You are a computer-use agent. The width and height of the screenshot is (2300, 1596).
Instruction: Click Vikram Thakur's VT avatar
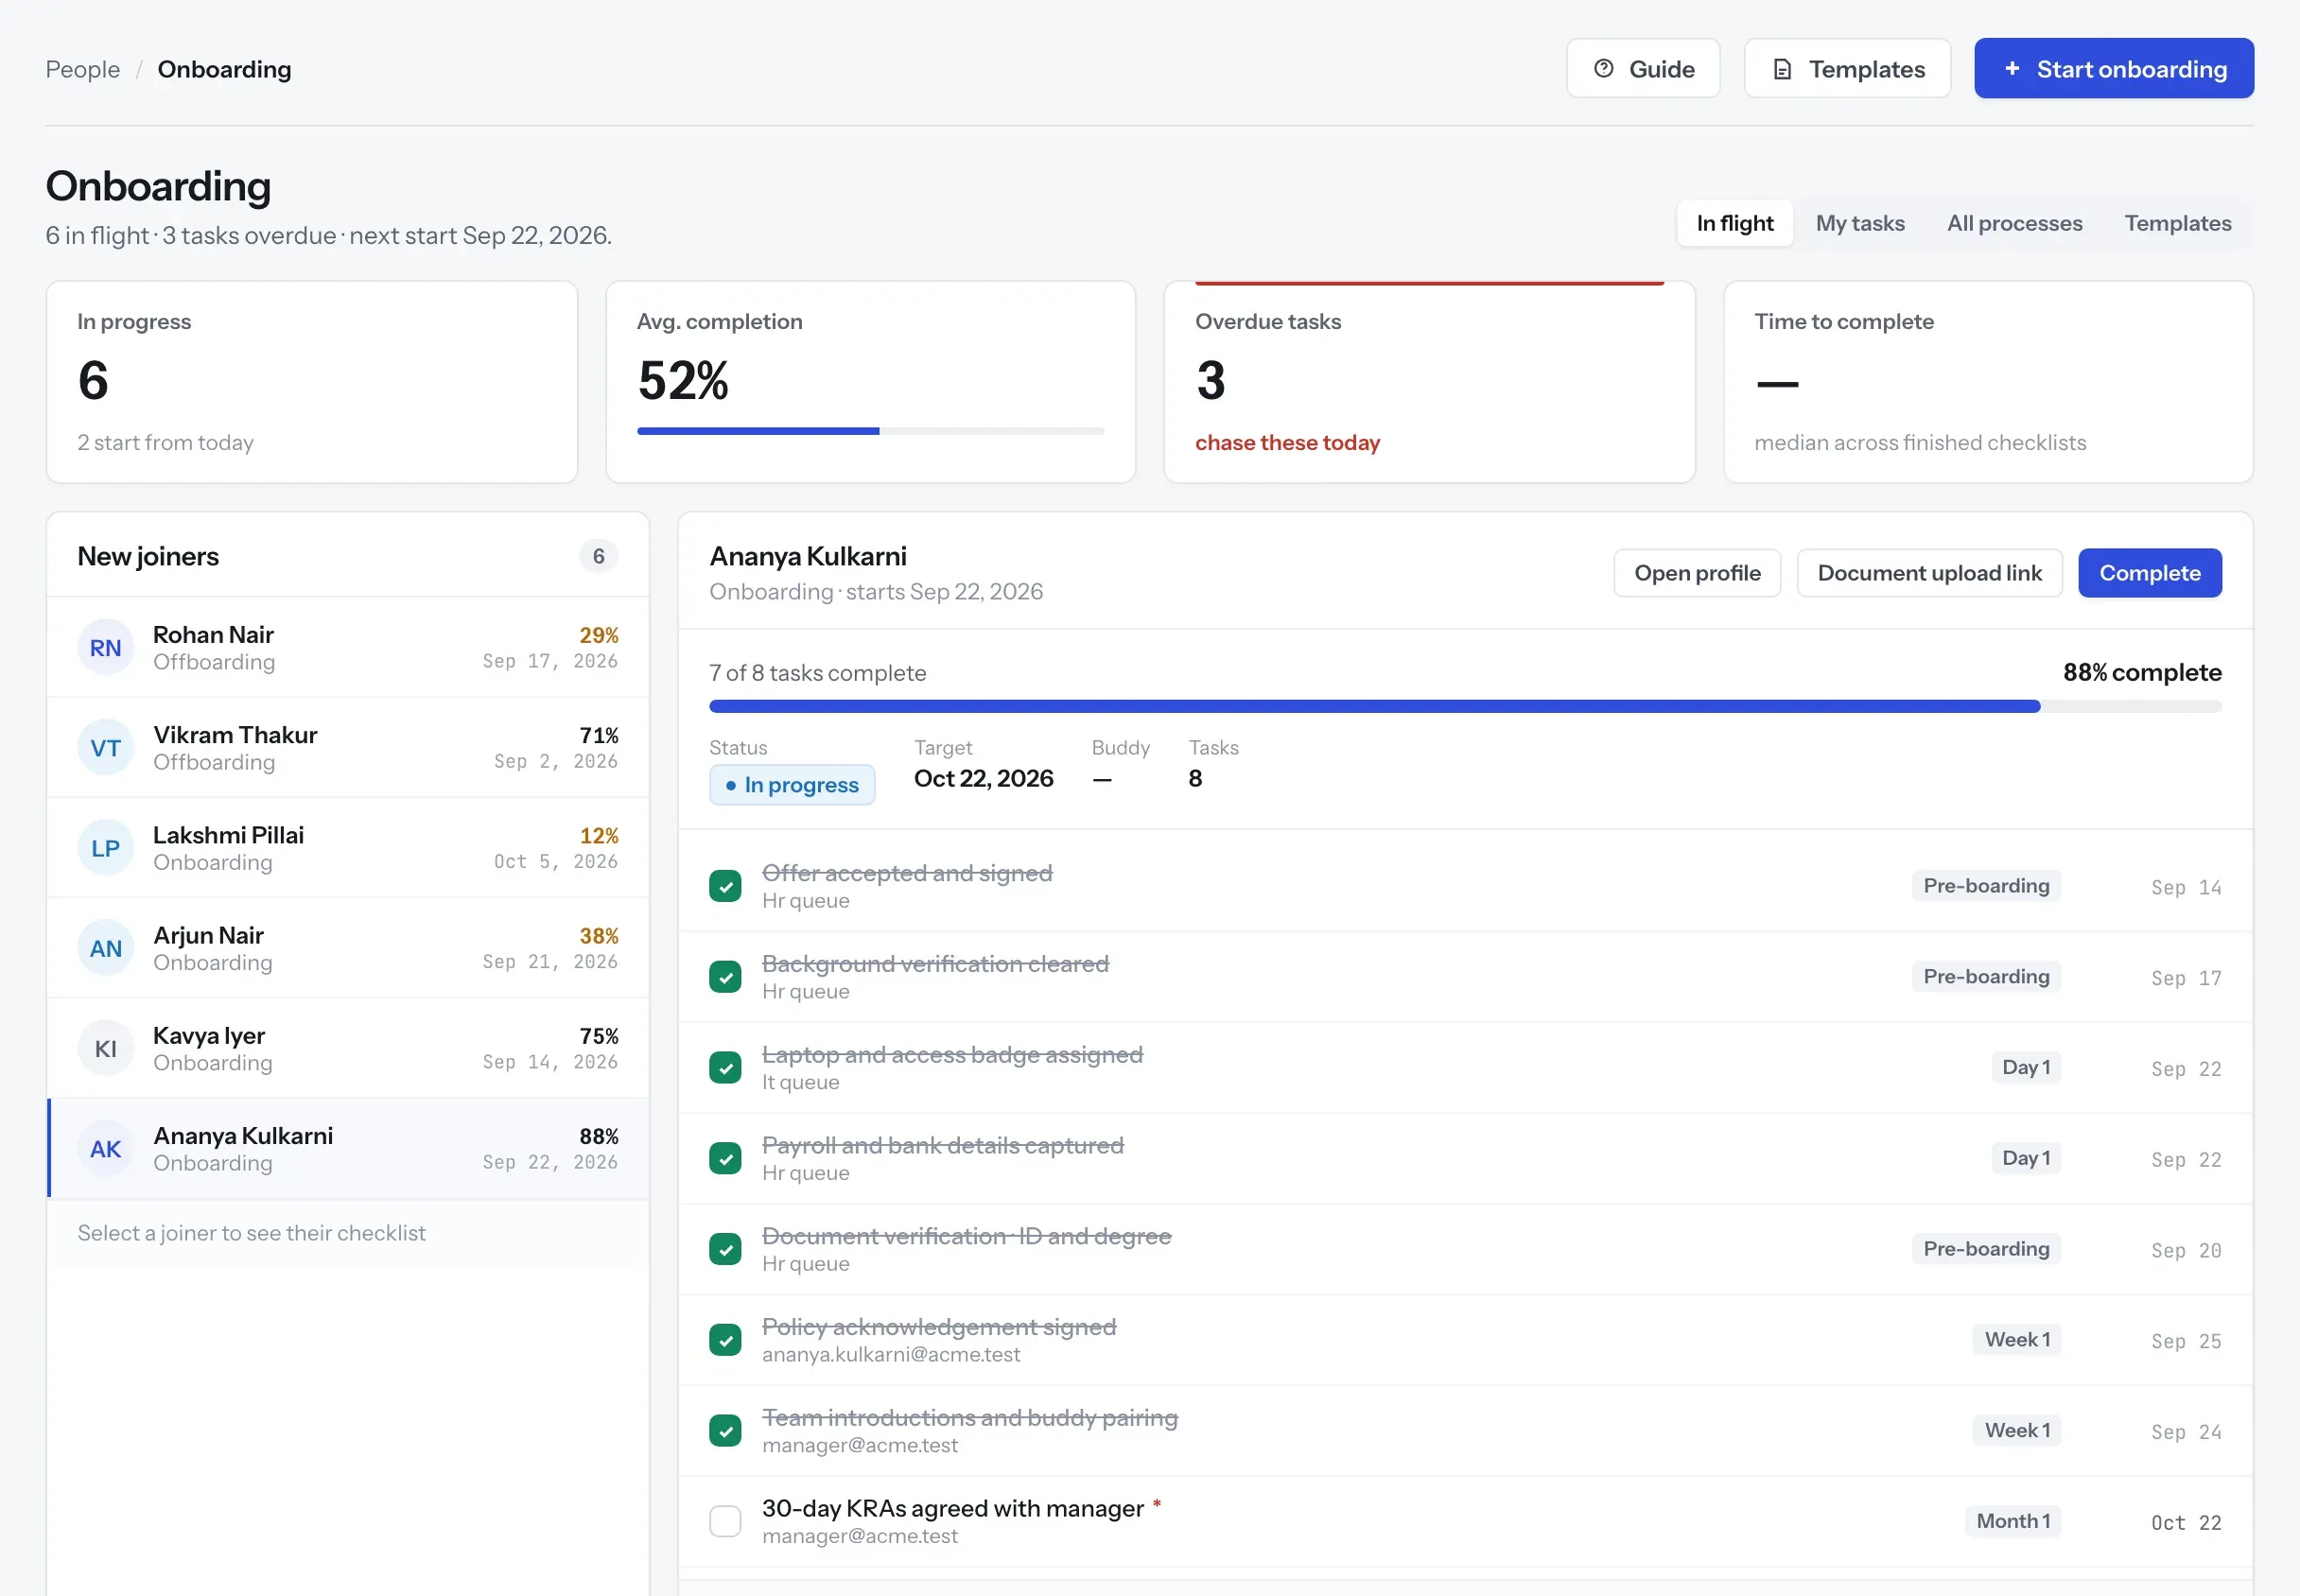(105, 748)
